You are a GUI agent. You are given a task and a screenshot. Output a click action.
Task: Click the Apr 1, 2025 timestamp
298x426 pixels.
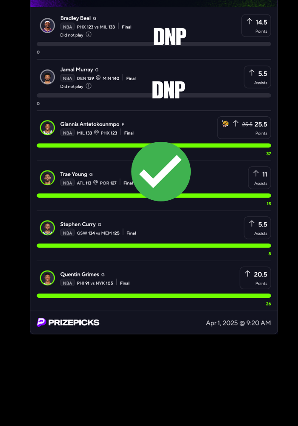[238, 323]
